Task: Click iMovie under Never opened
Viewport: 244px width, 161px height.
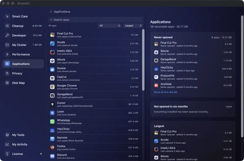Action: [x=193, y=52]
